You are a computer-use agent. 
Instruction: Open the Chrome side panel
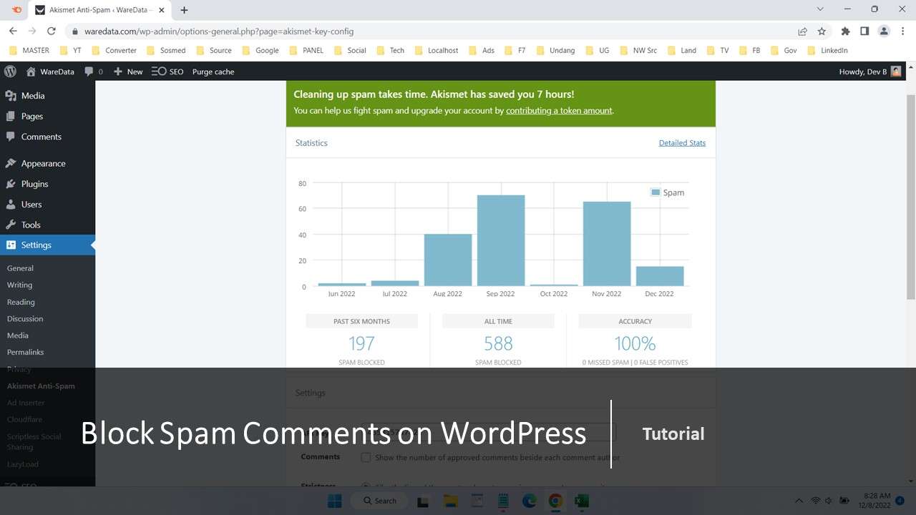click(x=864, y=31)
